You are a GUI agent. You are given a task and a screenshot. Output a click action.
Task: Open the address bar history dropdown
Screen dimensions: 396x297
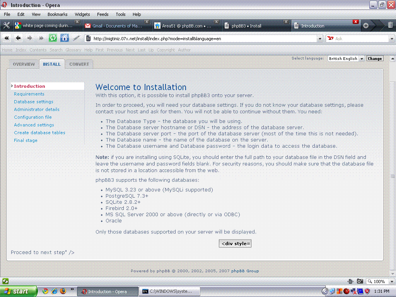pos(320,39)
